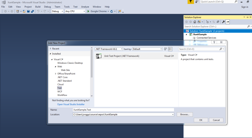This screenshot has height=138, width=252.
Task: Switch template view to small icons
Action: (165, 49)
